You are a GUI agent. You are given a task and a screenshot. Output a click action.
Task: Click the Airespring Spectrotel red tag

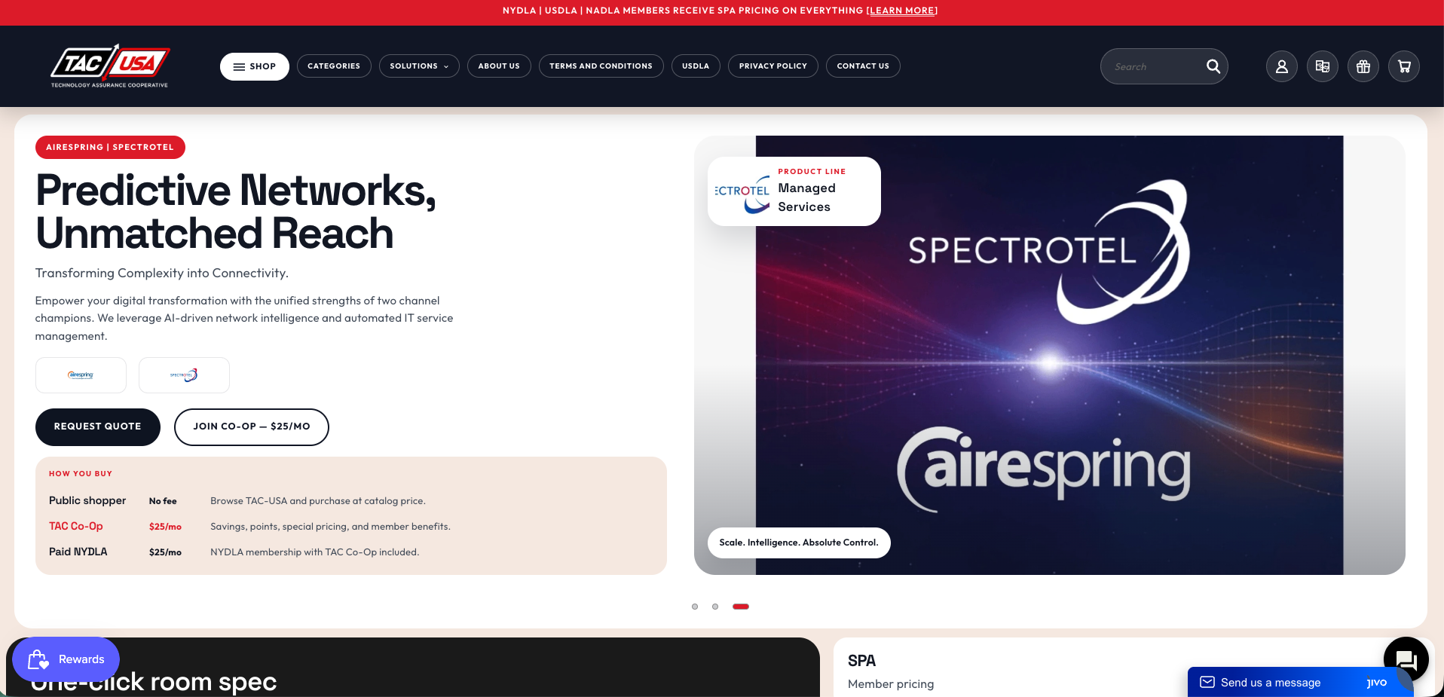(x=110, y=147)
